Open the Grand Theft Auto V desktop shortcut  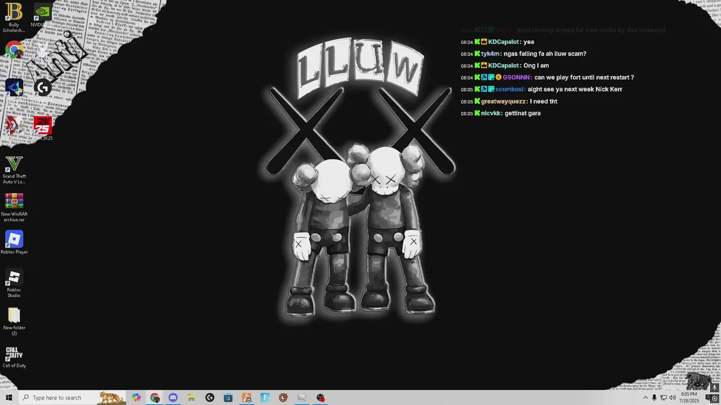coord(14,170)
